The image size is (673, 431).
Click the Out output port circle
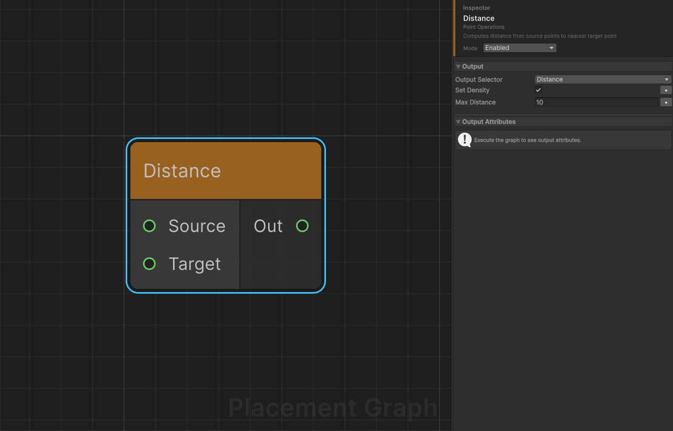pyautogui.click(x=302, y=226)
